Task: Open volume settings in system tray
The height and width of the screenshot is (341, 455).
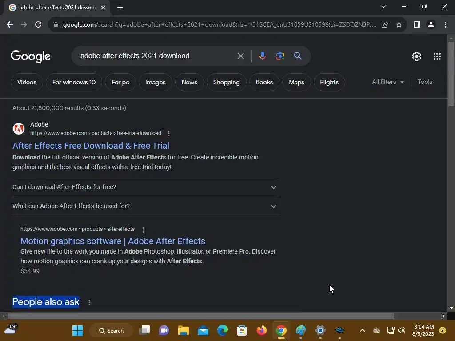Action: 402,330
